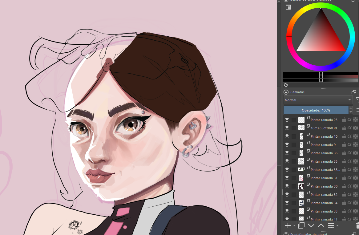Lock the Pintar camada 34 layer

click(x=344, y=203)
